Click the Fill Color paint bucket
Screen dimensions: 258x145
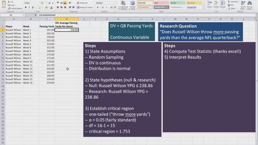(x=46, y=7)
